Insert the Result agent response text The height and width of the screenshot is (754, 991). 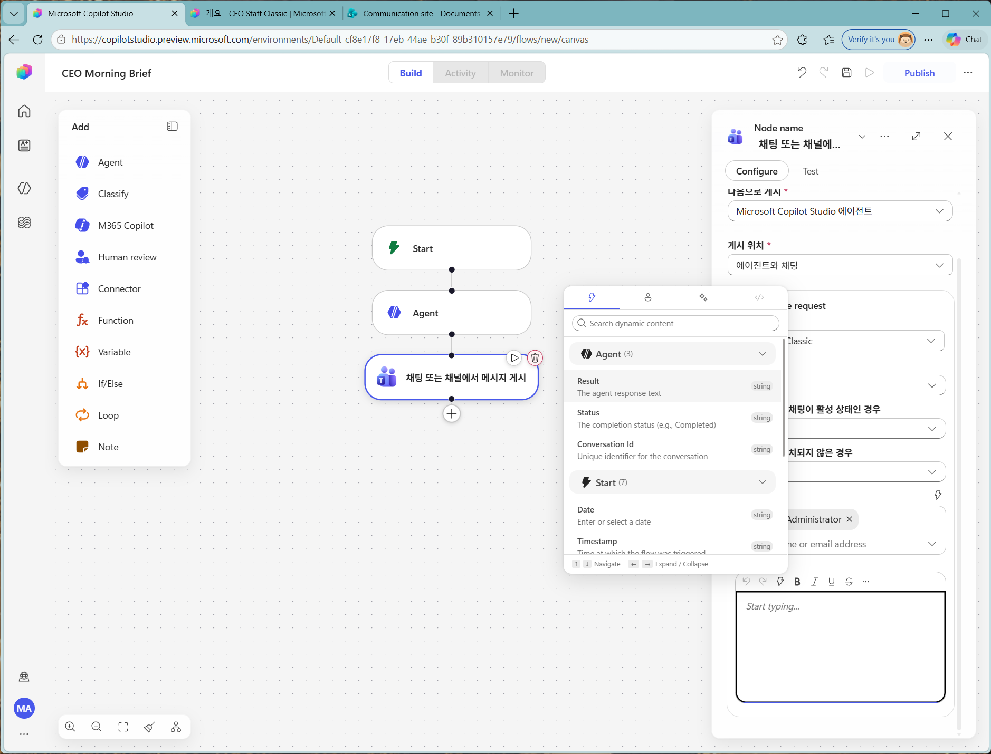pos(672,386)
